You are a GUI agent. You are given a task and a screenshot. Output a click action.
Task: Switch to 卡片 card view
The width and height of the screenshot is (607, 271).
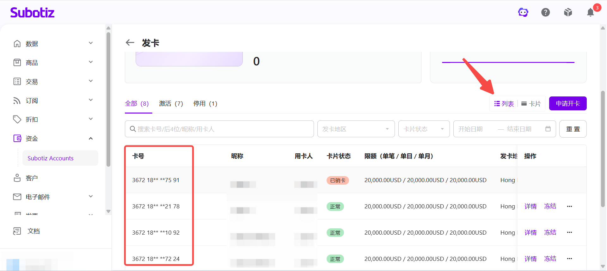coord(531,104)
